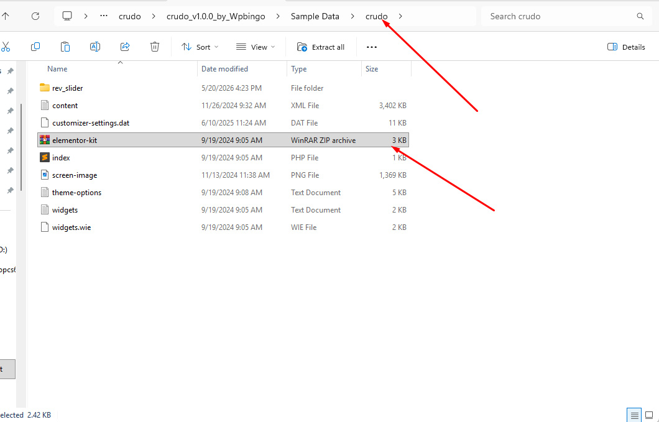659x422 pixels.
Task: Select the screen-image file name
Action: point(75,175)
